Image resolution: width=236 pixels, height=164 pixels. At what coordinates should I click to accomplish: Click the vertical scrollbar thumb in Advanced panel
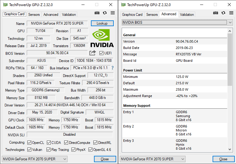pyautogui.click(x=230, y=60)
